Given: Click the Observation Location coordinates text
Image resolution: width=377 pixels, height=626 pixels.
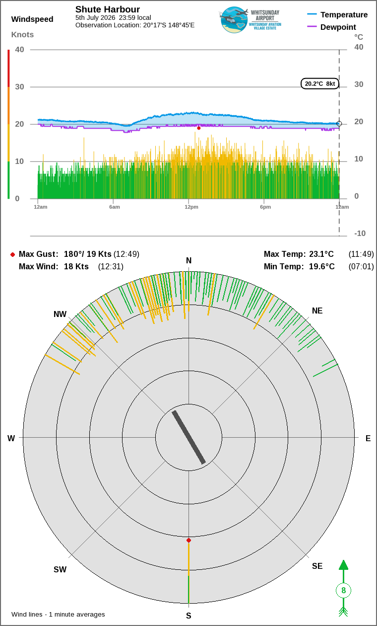Looking at the screenshot, I should click(x=135, y=25).
